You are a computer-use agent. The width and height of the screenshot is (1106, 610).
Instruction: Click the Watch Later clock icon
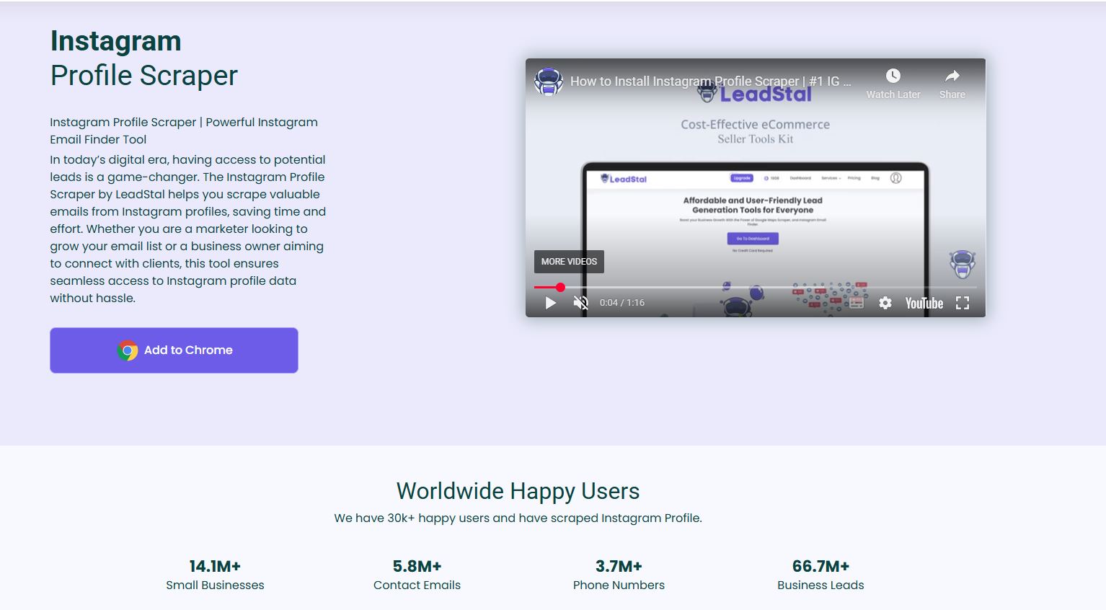point(893,76)
